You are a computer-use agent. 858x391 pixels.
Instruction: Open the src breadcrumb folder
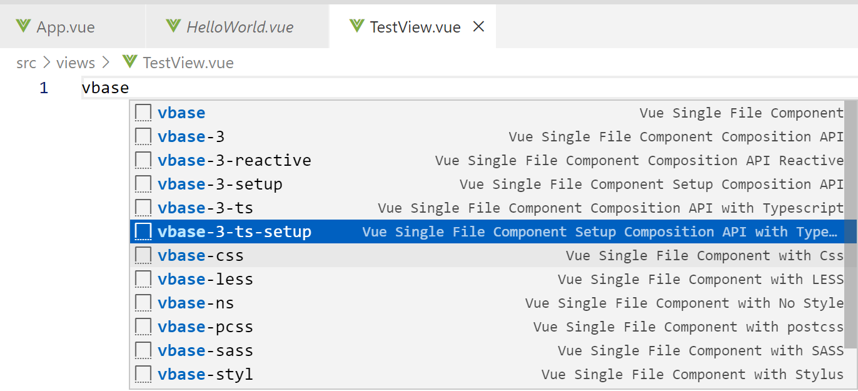pos(26,63)
